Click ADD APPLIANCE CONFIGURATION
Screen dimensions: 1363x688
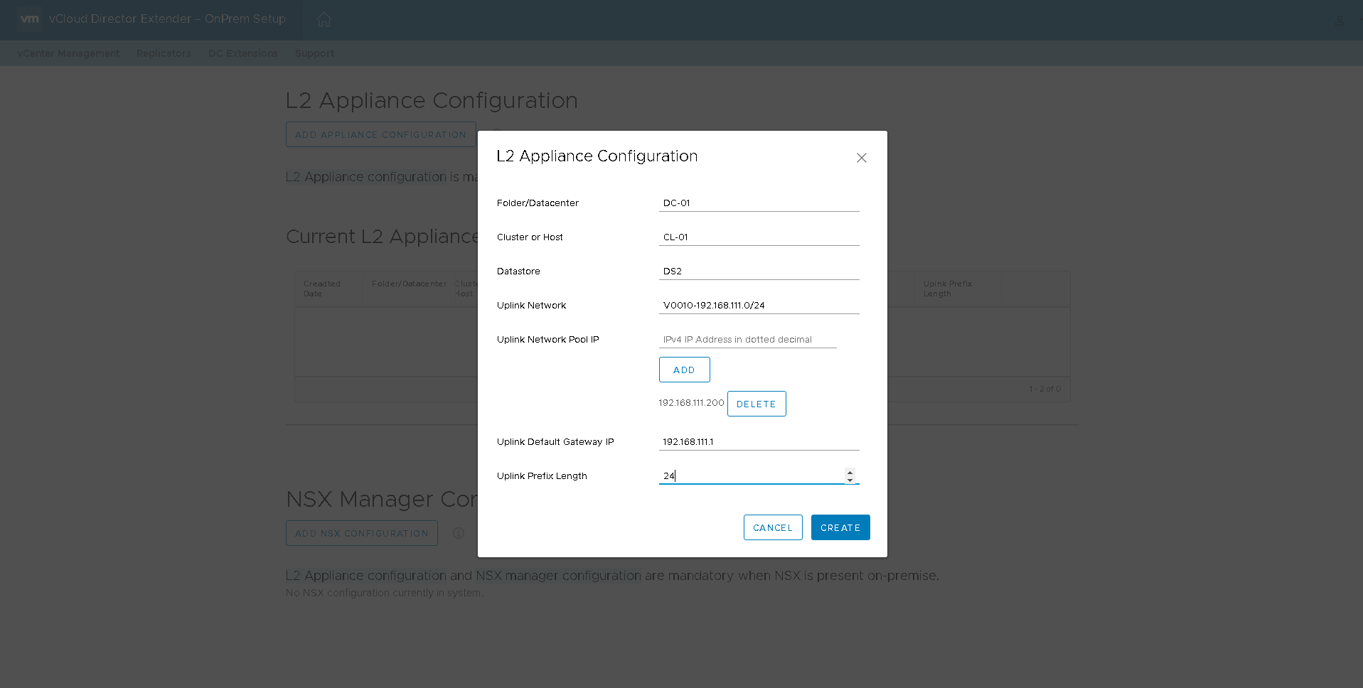click(x=380, y=134)
